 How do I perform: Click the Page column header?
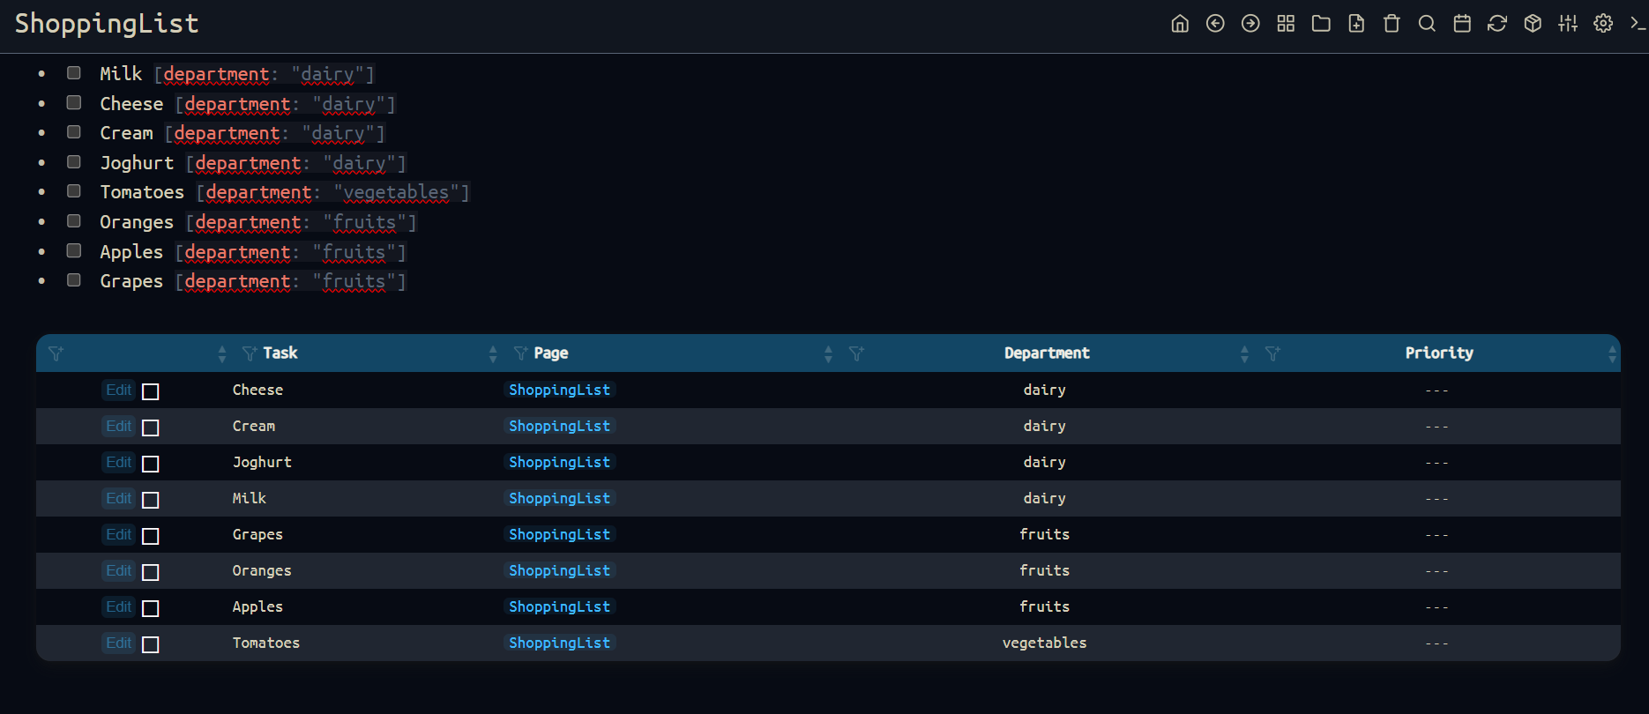pyautogui.click(x=550, y=353)
